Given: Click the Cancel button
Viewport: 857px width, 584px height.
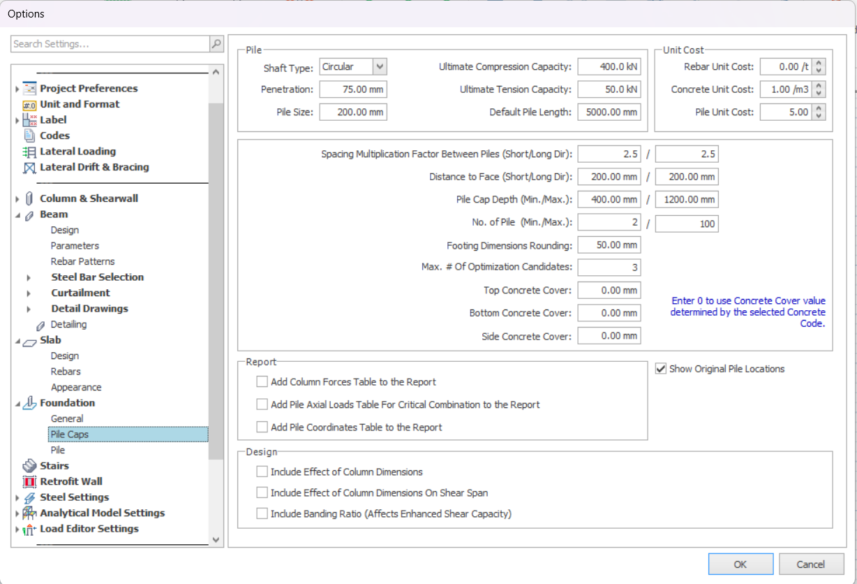Looking at the screenshot, I should click(810, 564).
